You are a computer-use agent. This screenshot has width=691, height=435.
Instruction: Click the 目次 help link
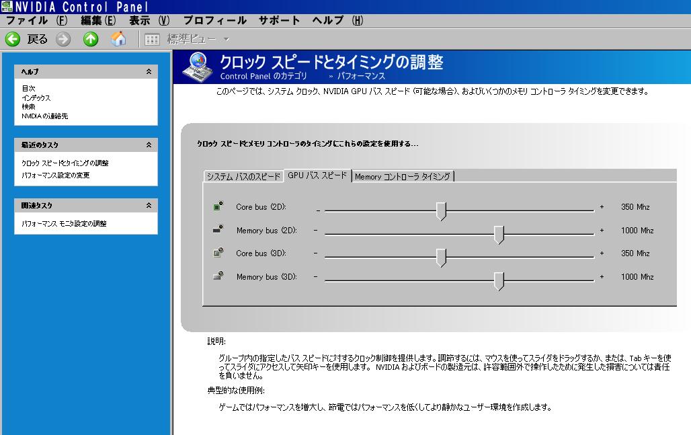(x=29, y=89)
